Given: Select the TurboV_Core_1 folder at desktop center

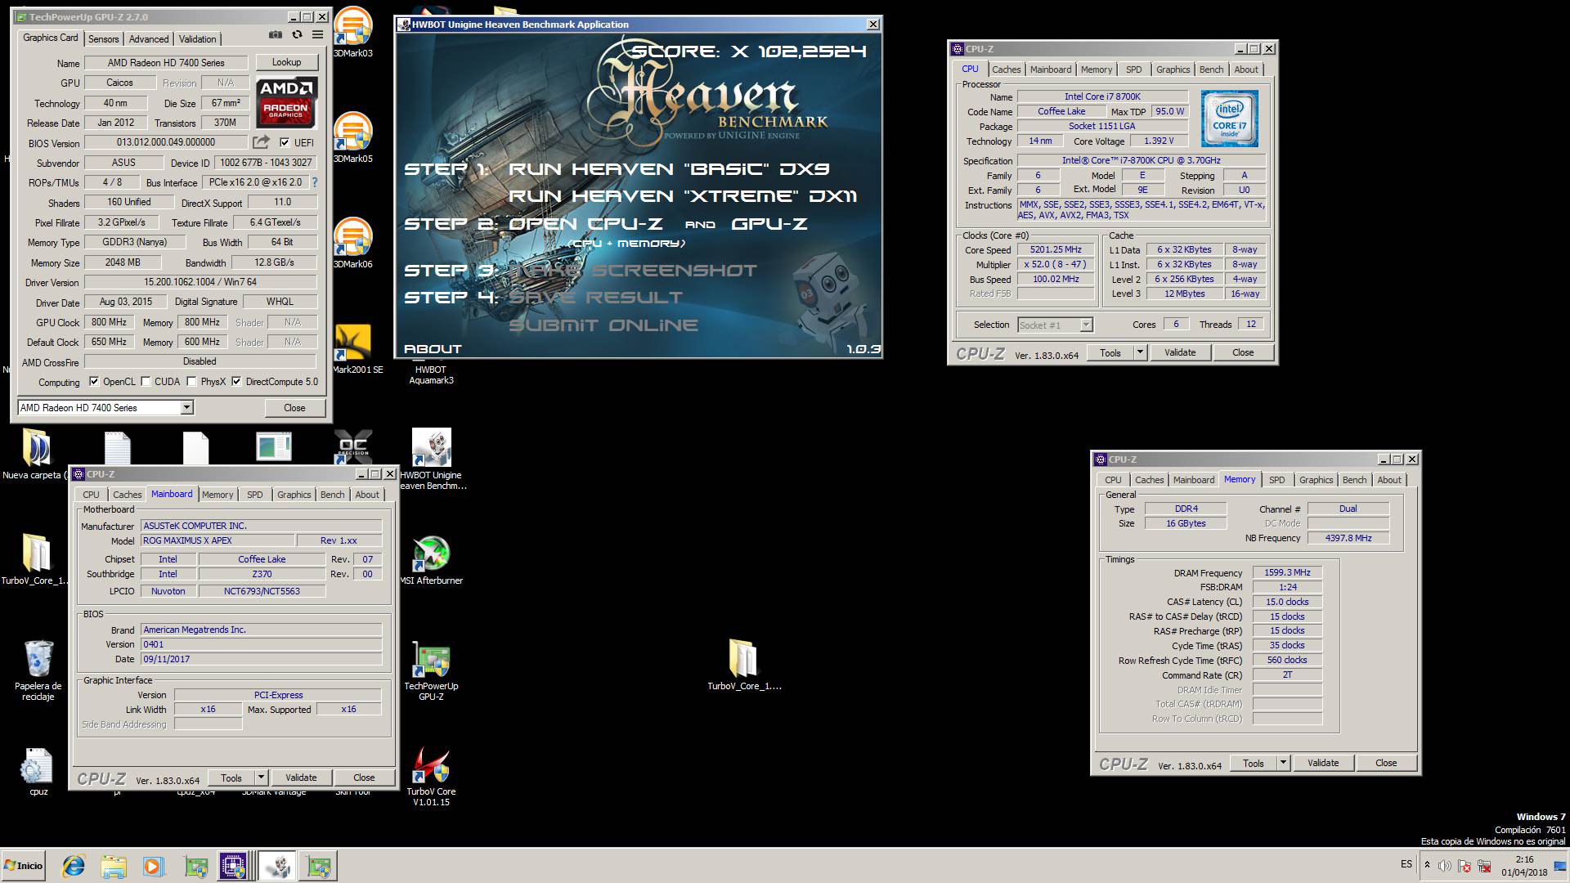Looking at the screenshot, I should 743,666.
